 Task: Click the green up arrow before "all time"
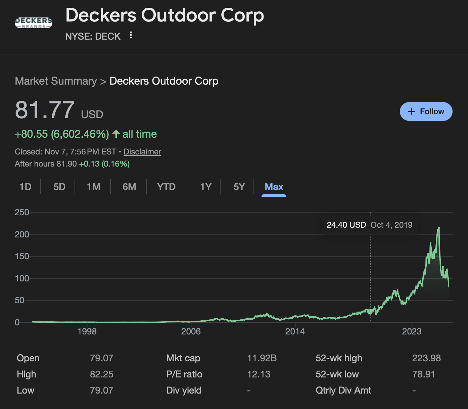point(116,134)
